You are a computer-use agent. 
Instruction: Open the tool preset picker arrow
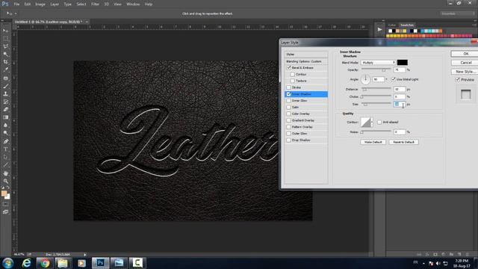pyautogui.click(x=16, y=13)
